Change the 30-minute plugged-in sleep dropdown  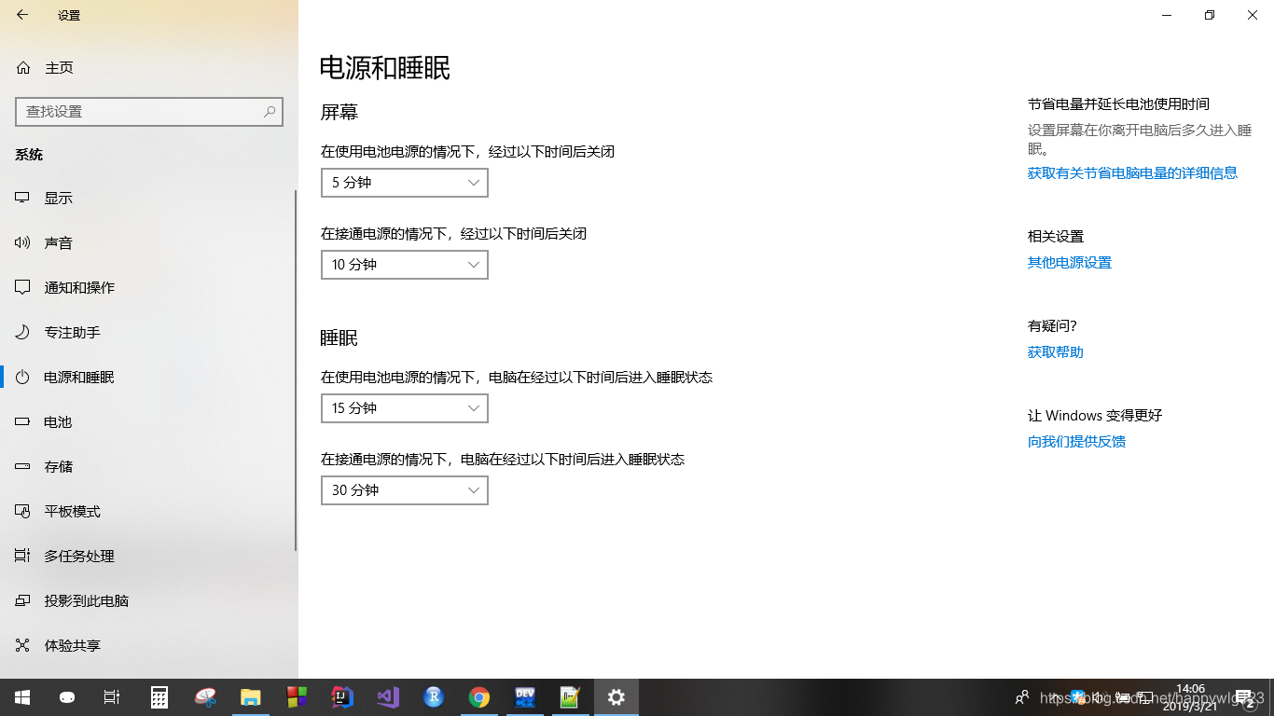[x=404, y=489]
